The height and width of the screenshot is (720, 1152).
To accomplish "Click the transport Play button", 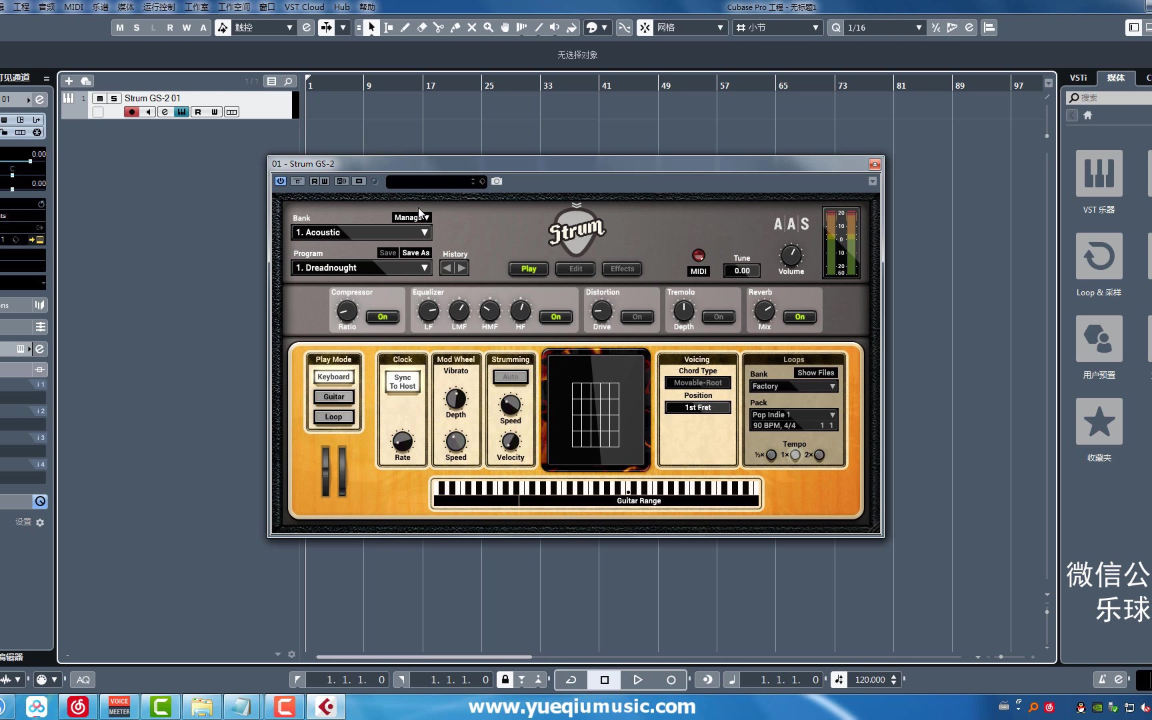I will coord(638,680).
